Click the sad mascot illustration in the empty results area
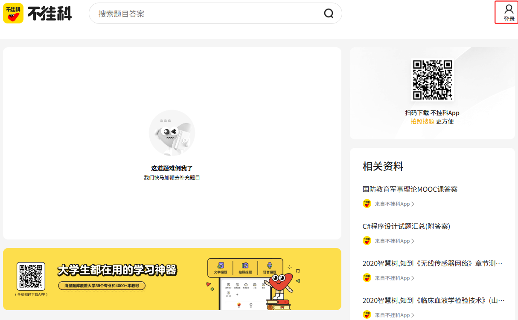 (172, 133)
